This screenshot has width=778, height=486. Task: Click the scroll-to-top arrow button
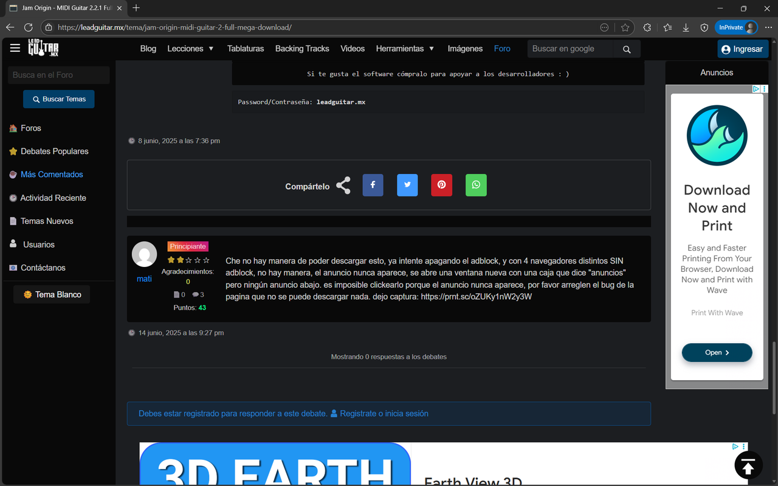click(748, 467)
